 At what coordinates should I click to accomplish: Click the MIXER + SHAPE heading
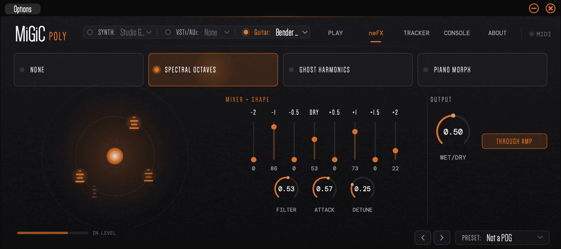pos(247,99)
